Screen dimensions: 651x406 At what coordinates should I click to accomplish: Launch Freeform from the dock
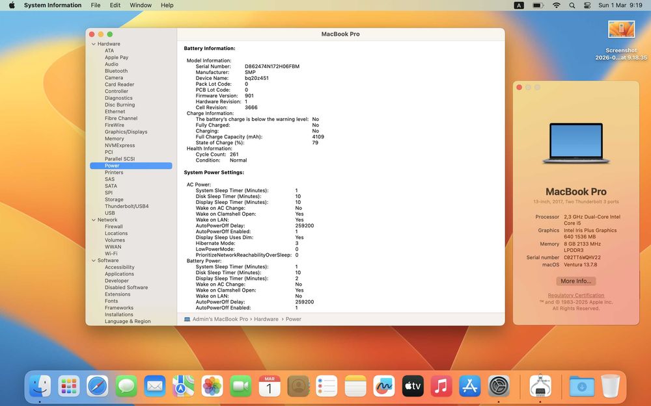point(384,386)
